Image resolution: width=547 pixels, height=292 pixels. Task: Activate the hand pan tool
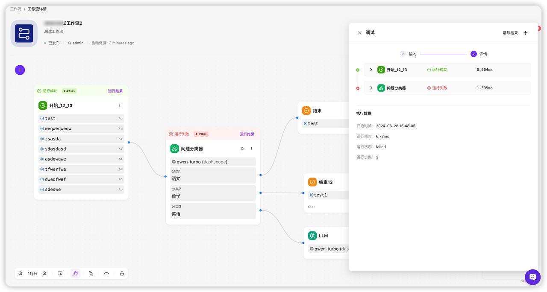click(x=76, y=274)
